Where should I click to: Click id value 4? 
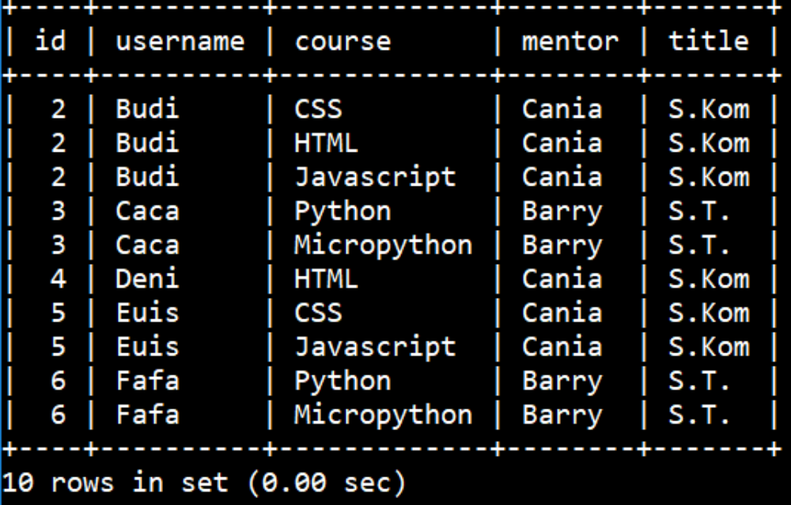coord(58,279)
